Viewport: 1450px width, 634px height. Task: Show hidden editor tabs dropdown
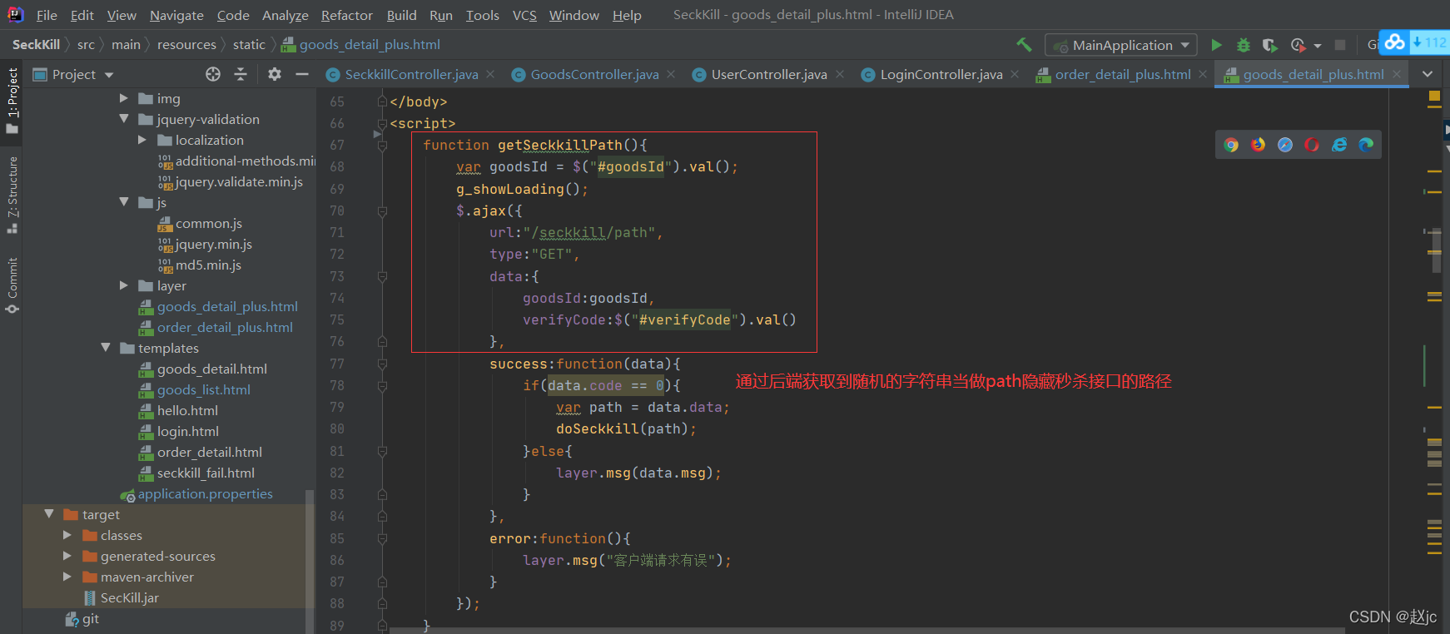coord(1428,74)
